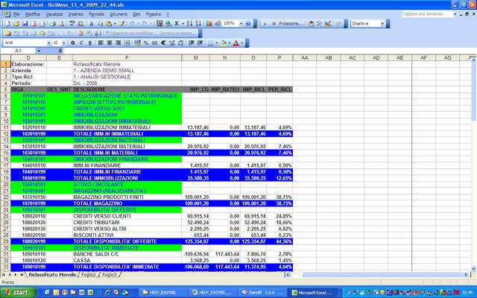Select row header 19

point(5,178)
